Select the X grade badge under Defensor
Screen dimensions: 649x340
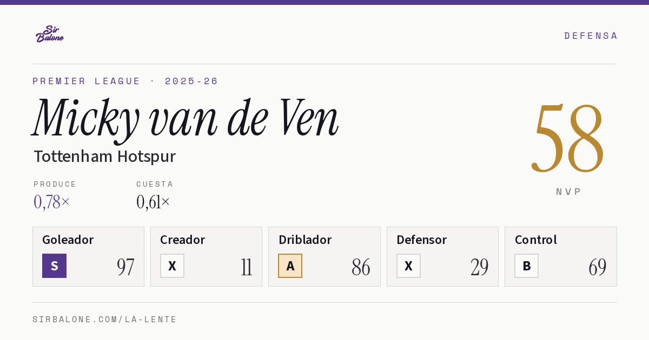pos(408,266)
